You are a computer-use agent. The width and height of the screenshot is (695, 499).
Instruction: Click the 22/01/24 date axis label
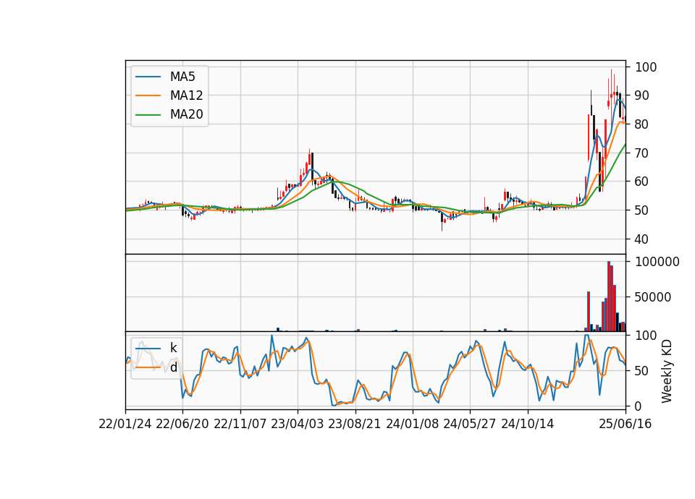click(125, 425)
